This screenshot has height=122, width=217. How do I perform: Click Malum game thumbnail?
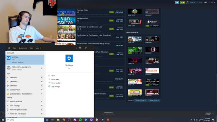(152, 39)
